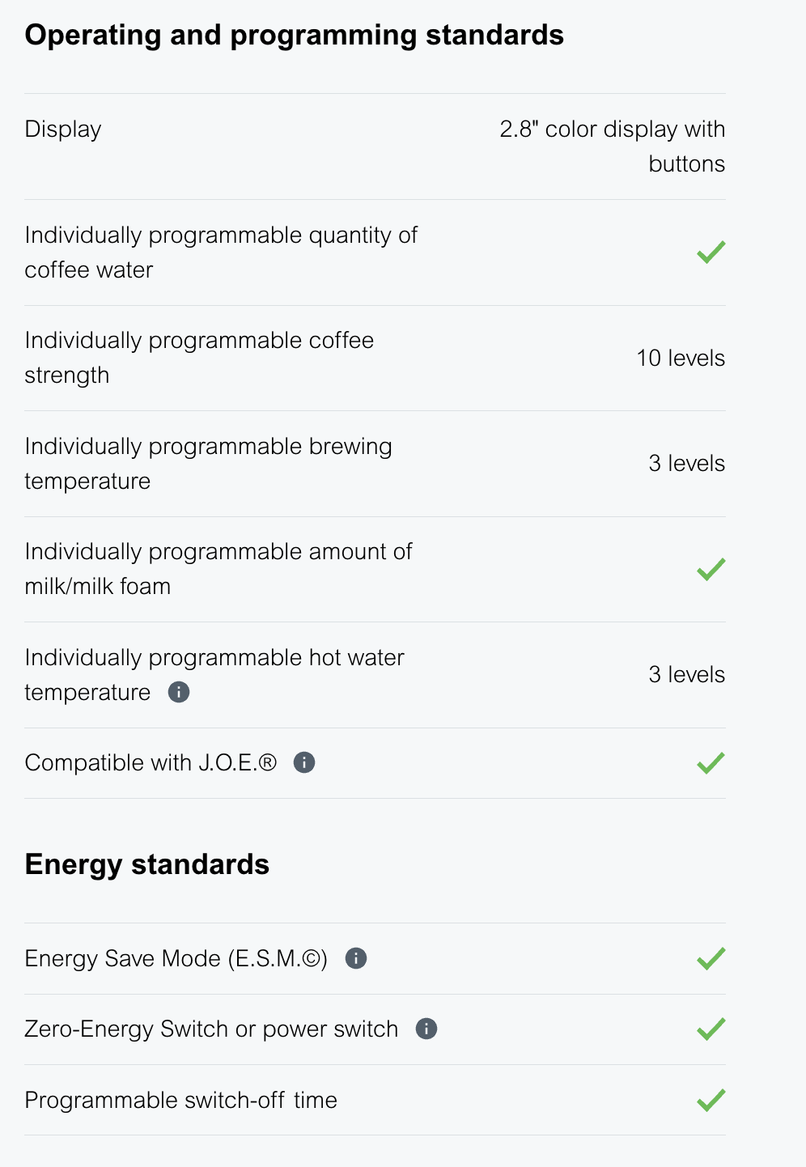Click the Operating and programming standards heading

click(294, 35)
